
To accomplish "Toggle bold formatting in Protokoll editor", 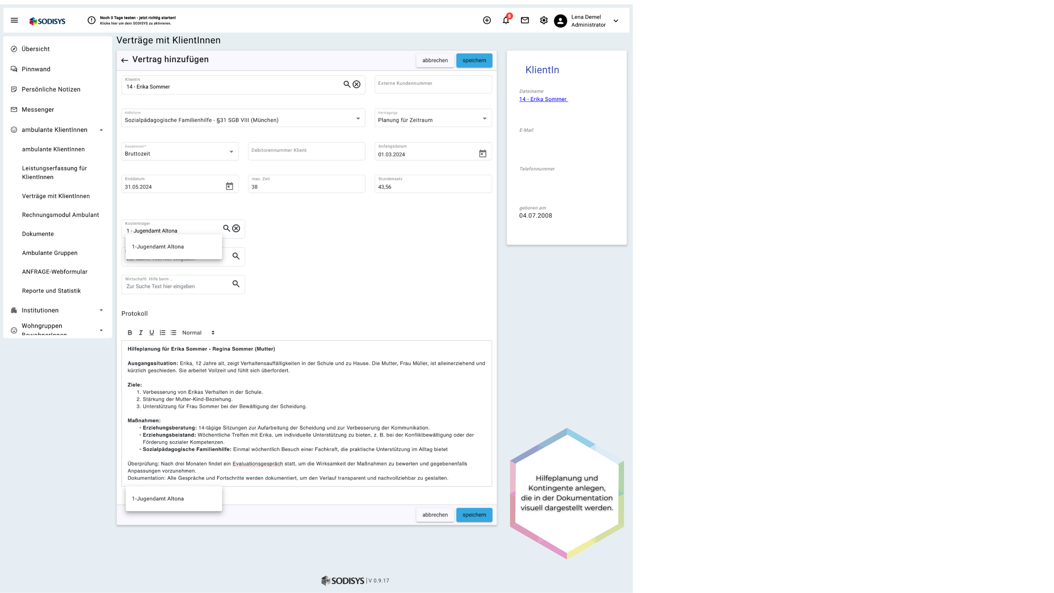I will pyautogui.click(x=130, y=333).
